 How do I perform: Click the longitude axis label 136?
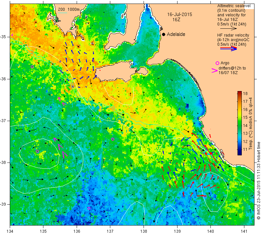[x=77, y=231]
